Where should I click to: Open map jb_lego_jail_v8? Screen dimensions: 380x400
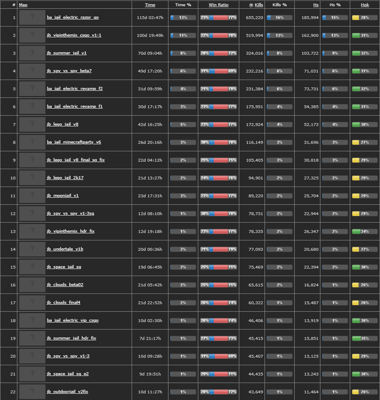(x=63, y=124)
